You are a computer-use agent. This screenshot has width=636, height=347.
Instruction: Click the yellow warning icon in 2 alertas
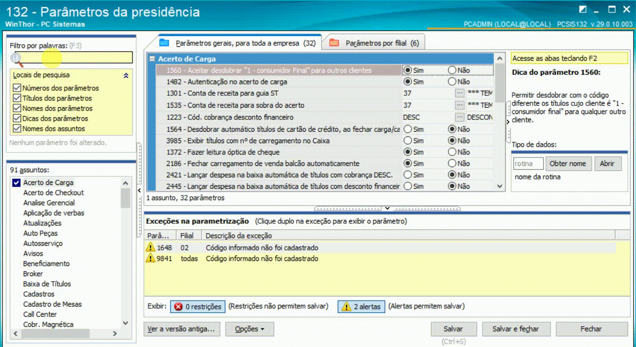click(x=346, y=306)
